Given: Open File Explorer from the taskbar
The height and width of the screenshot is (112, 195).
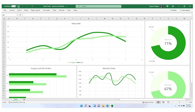Looking at the screenshot, I should pos(103,106).
